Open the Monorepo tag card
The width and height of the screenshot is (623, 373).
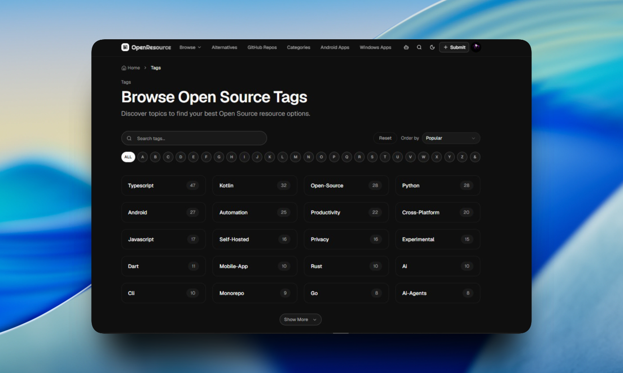click(255, 293)
